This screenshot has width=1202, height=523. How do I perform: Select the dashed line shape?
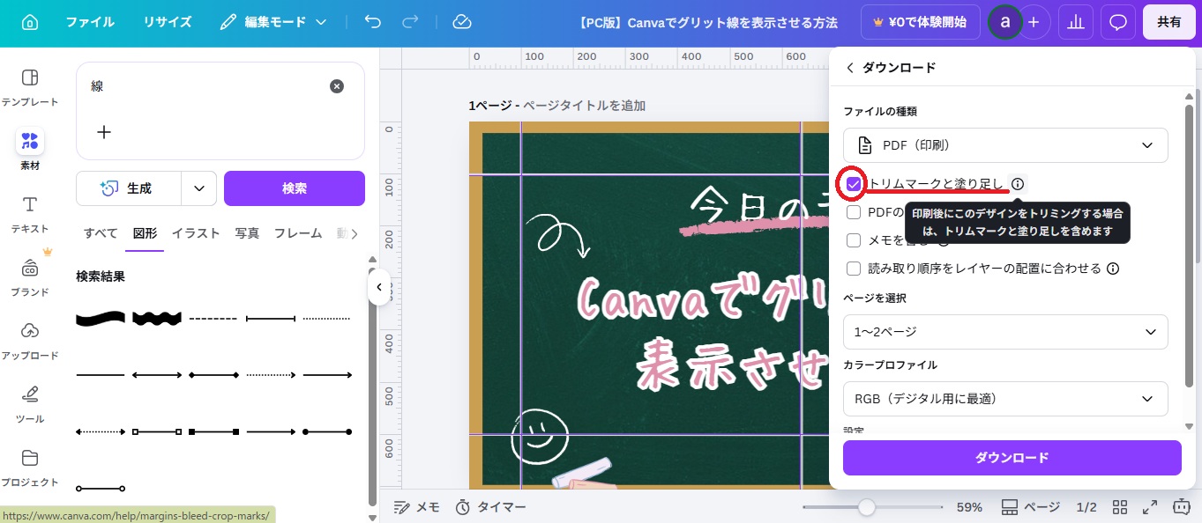click(x=213, y=318)
